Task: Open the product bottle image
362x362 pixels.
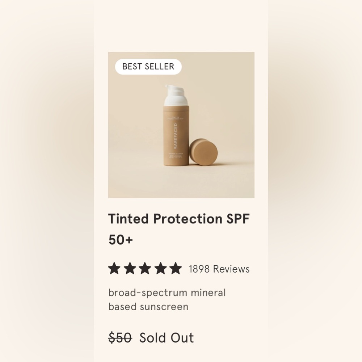Action: click(x=181, y=125)
